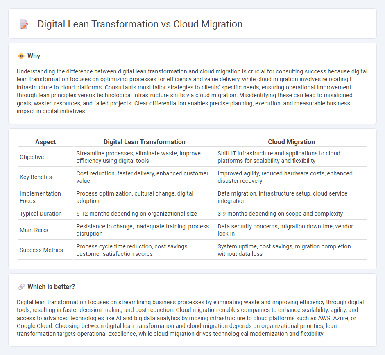
Task: Select the Main Risks row label
Action: [x=34, y=230]
